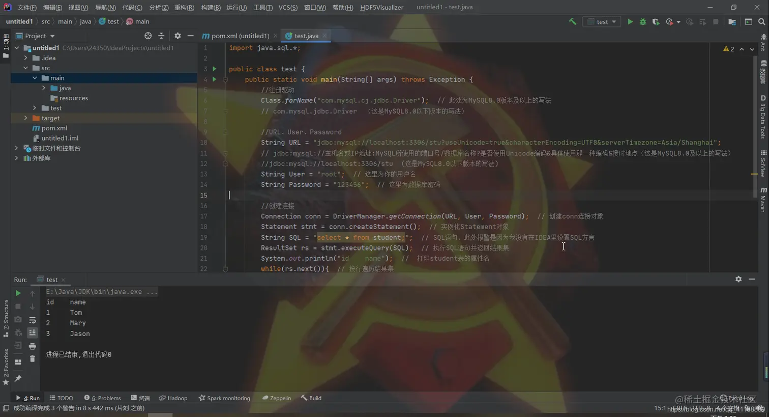Open Project panel settings gear

178,36
